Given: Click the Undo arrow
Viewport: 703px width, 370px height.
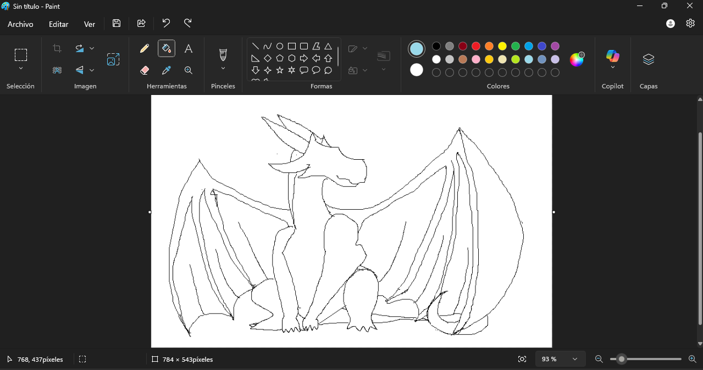Looking at the screenshot, I should tap(166, 23).
